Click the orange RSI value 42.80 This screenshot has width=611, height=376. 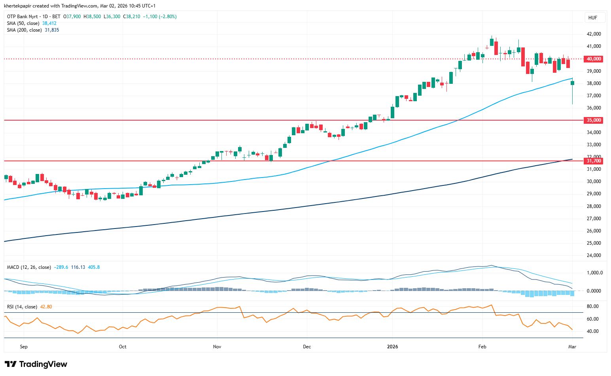pos(46,307)
